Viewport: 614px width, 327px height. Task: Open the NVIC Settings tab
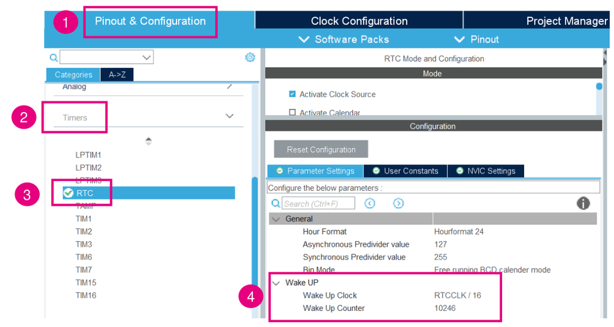(x=485, y=171)
